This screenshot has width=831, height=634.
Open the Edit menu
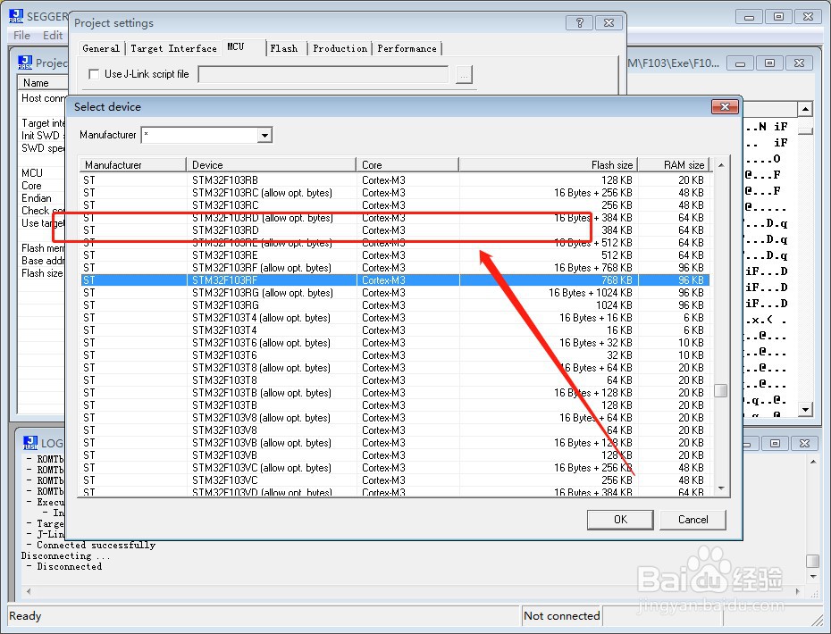[x=53, y=36]
